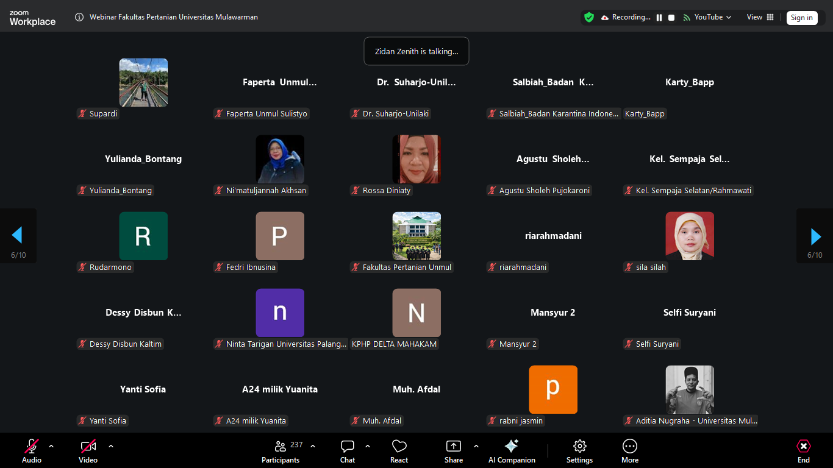This screenshot has width=833, height=468.
Task: Click rabni jasmin's orange p avatar
Action: pos(553,389)
